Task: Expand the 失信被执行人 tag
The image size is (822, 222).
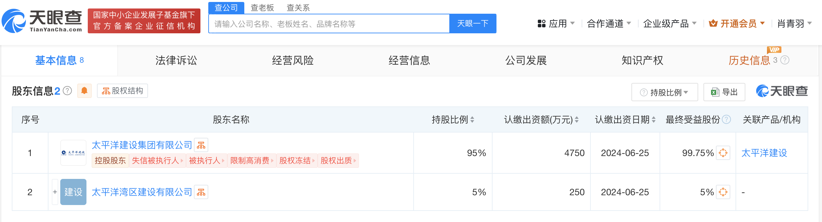Action: coord(158,161)
